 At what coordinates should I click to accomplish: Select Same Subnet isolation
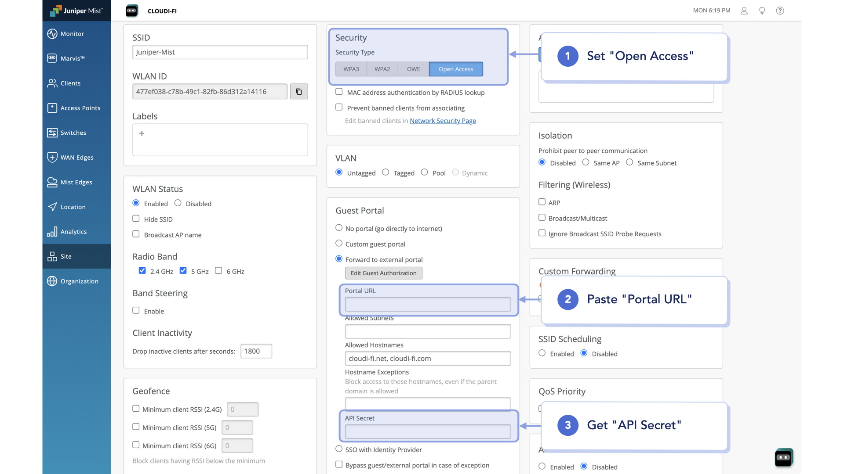[x=629, y=162]
